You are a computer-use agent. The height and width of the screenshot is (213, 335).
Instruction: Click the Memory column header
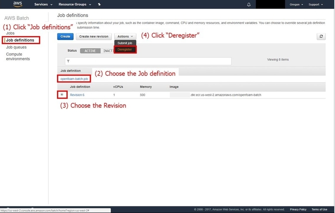[x=146, y=87]
